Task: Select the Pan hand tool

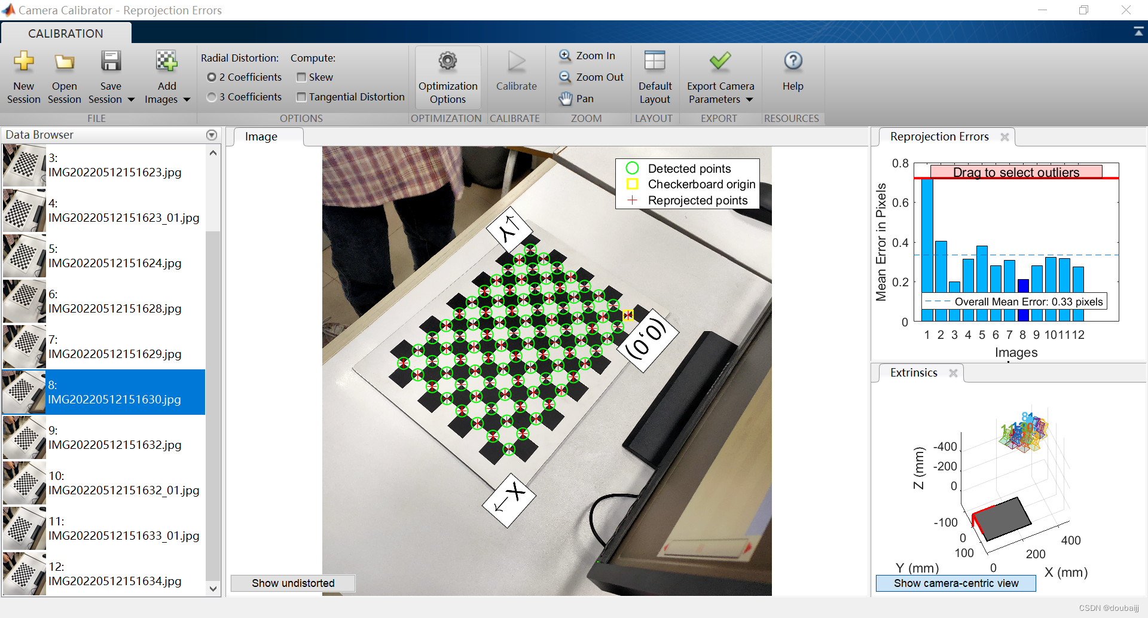Action: click(576, 99)
